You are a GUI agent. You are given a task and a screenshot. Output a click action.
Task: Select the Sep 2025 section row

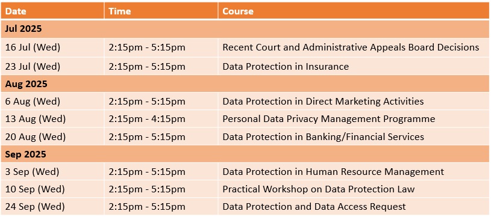(245, 154)
